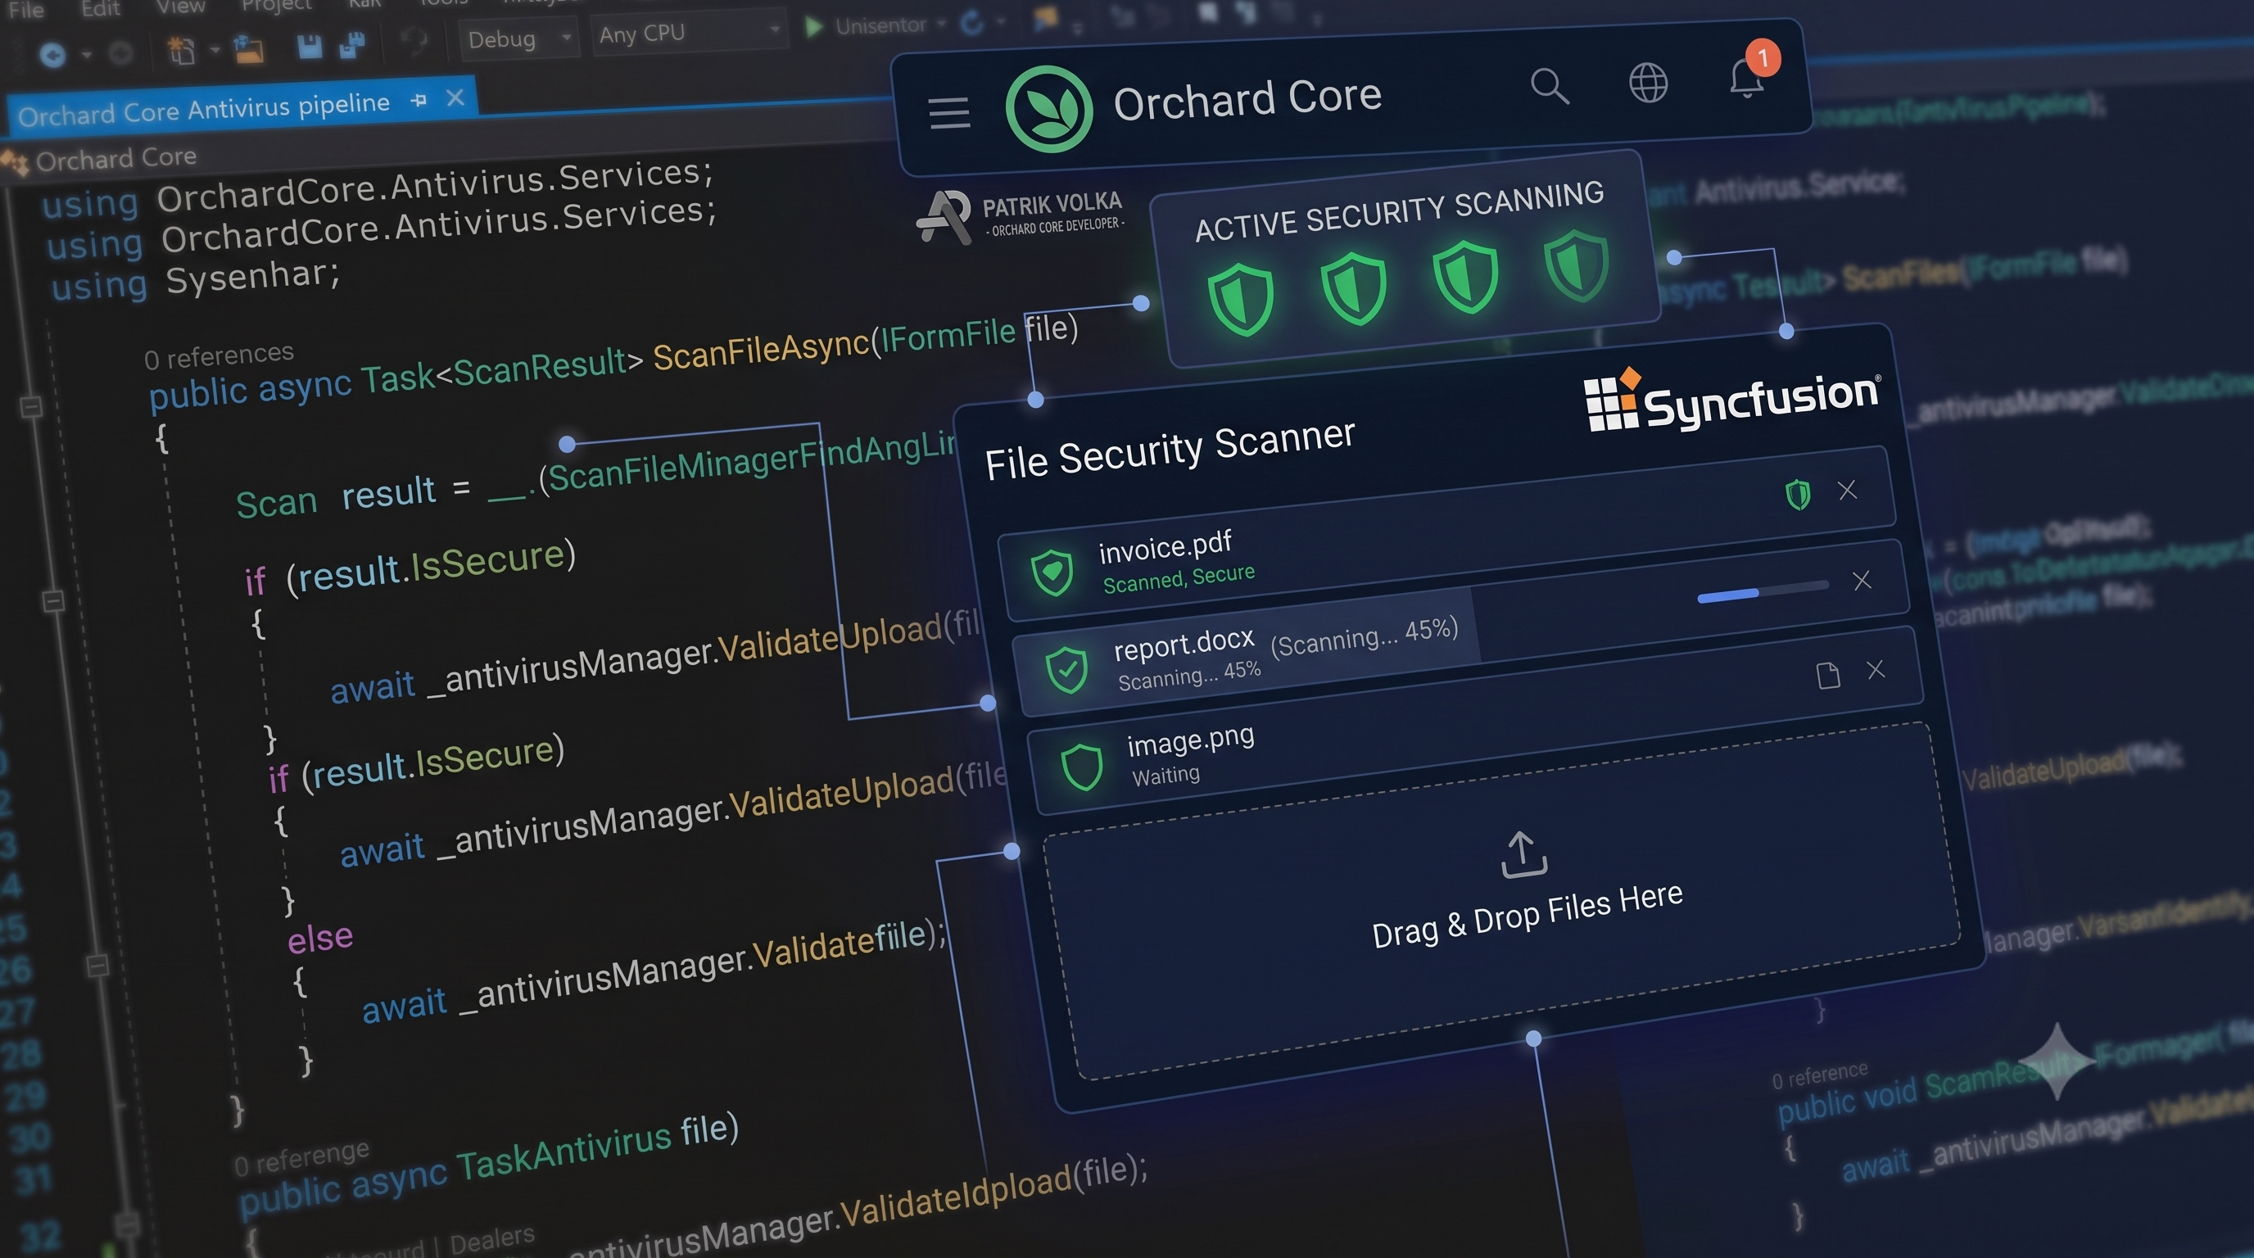Screen dimensions: 2254x1258
Task: Expand the dropdown arrow beside the back button
Action: (x=87, y=54)
